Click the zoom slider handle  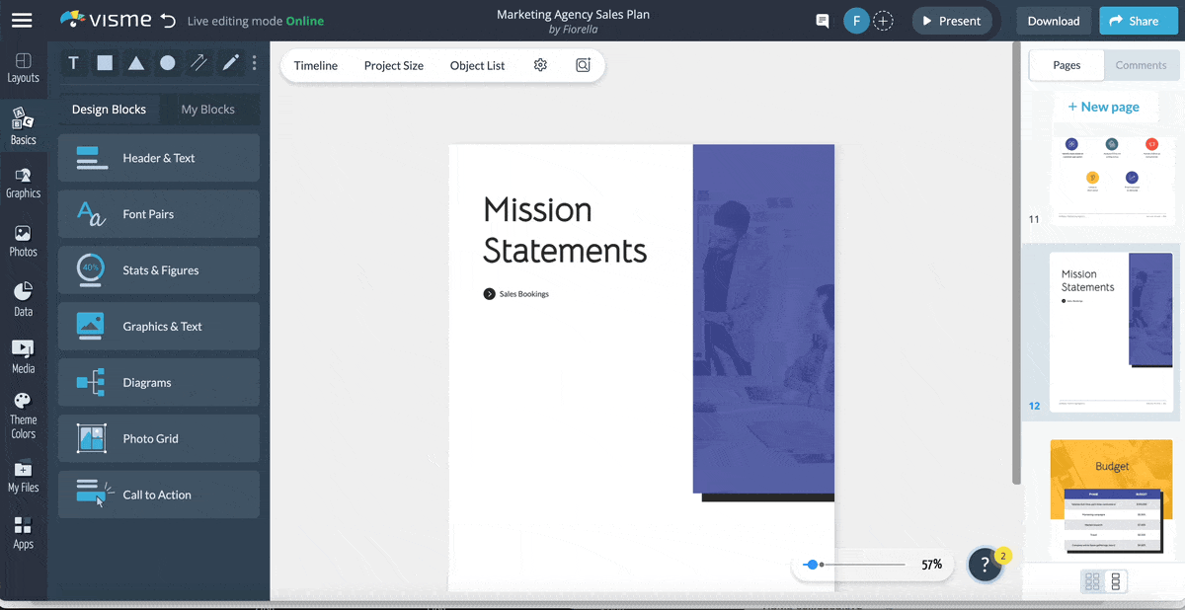coord(812,565)
